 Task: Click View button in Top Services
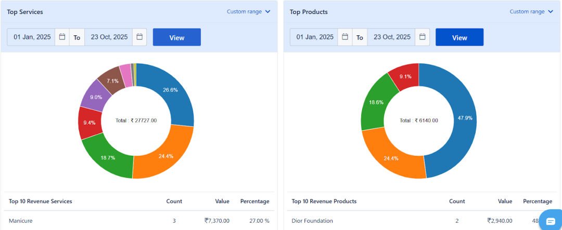(x=177, y=37)
